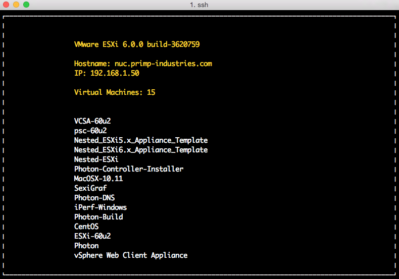Image resolution: width=399 pixels, height=279 pixels.
Task: Click the vSphere Web Client Appliance line
Action: point(131,255)
